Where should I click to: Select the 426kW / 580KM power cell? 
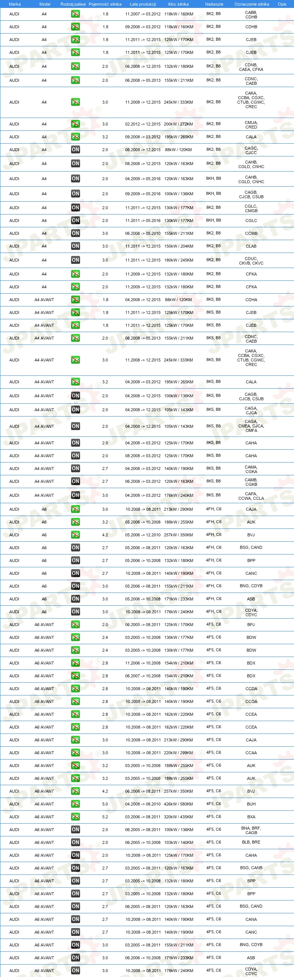click(179, 804)
